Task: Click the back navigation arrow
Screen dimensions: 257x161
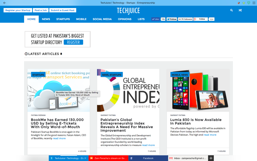Action: click(x=4, y=3)
